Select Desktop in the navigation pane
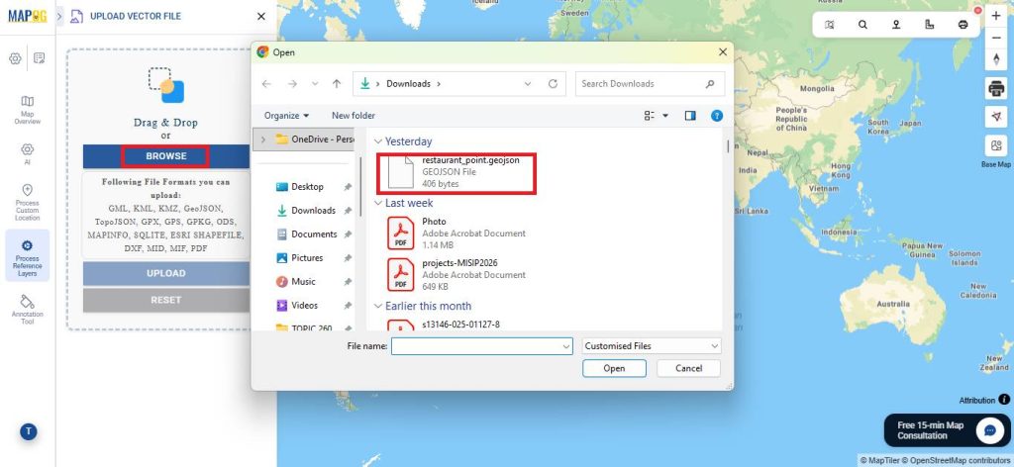This screenshot has height=467, width=1014. [307, 187]
